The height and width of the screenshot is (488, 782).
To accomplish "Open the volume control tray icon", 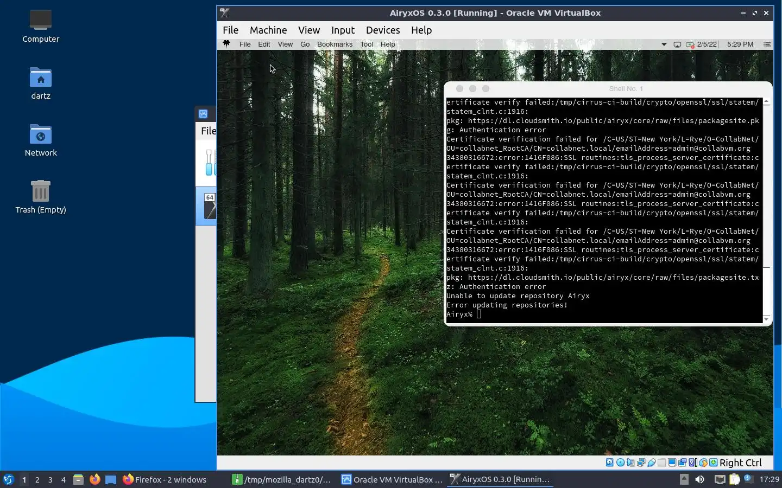I will click(x=699, y=479).
